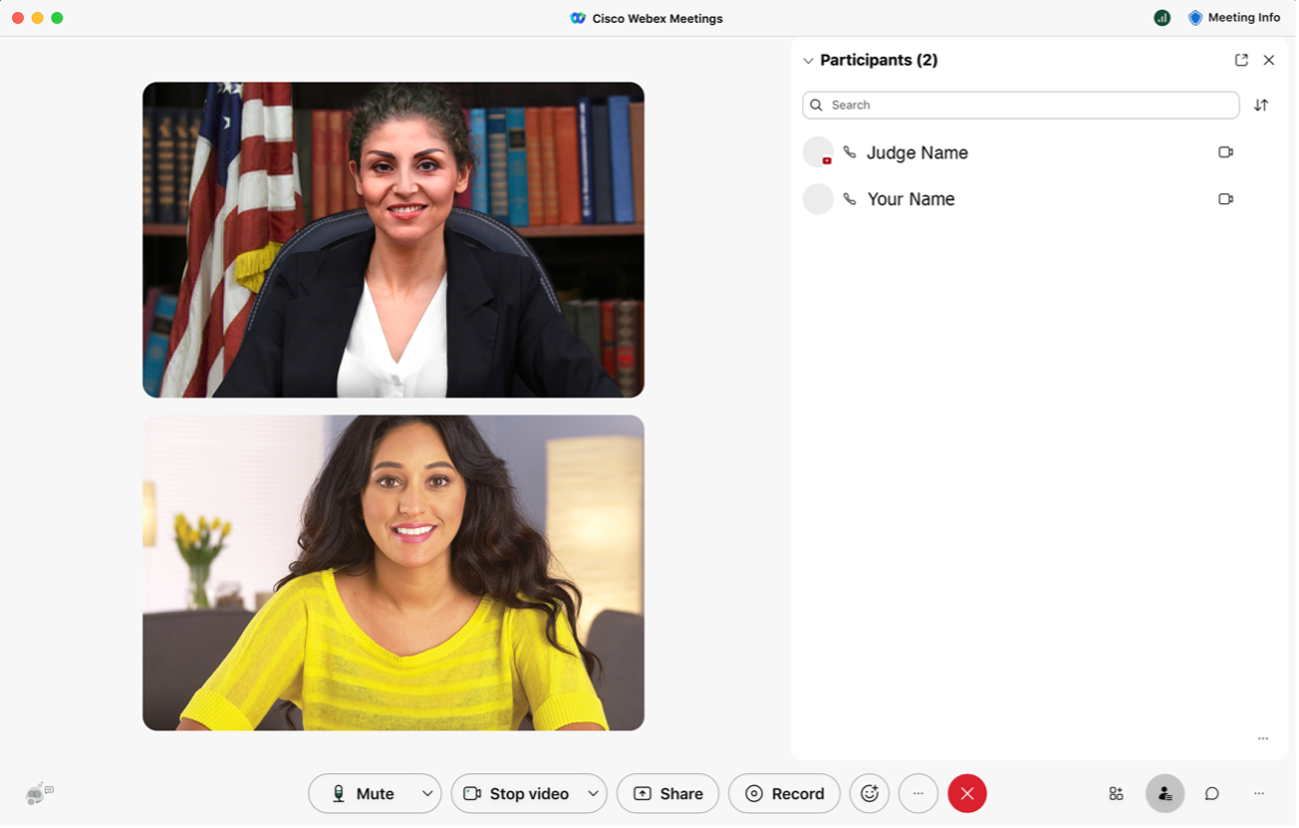Open the apps/breakout icon in bottom right
Image resolution: width=1299 pixels, height=828 pixels.
point(1116,793)
